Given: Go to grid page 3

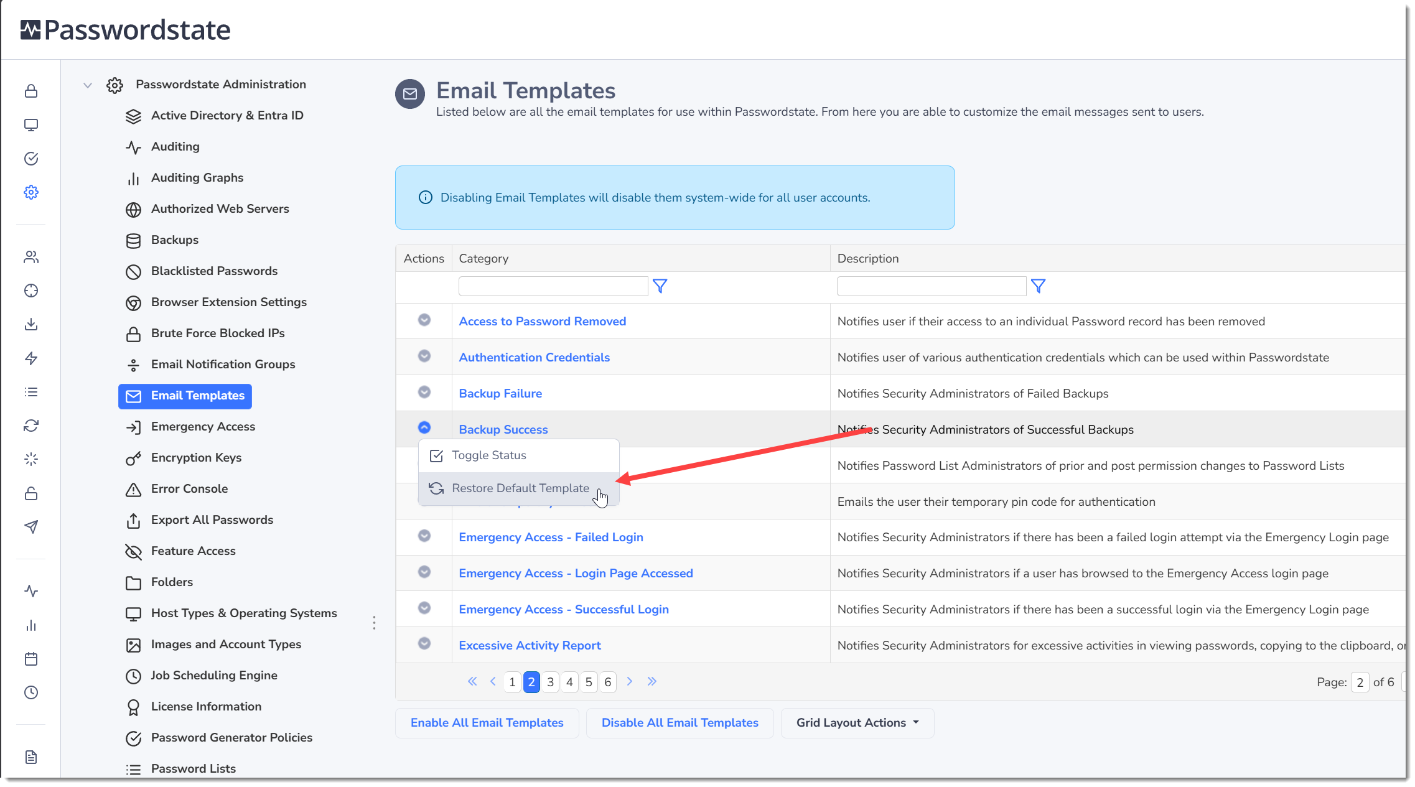Looking at the screenshot, I should 550,682.
